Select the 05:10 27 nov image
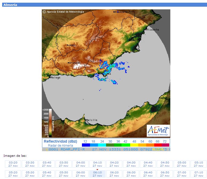The image size is (207, 179). [199, 164]
